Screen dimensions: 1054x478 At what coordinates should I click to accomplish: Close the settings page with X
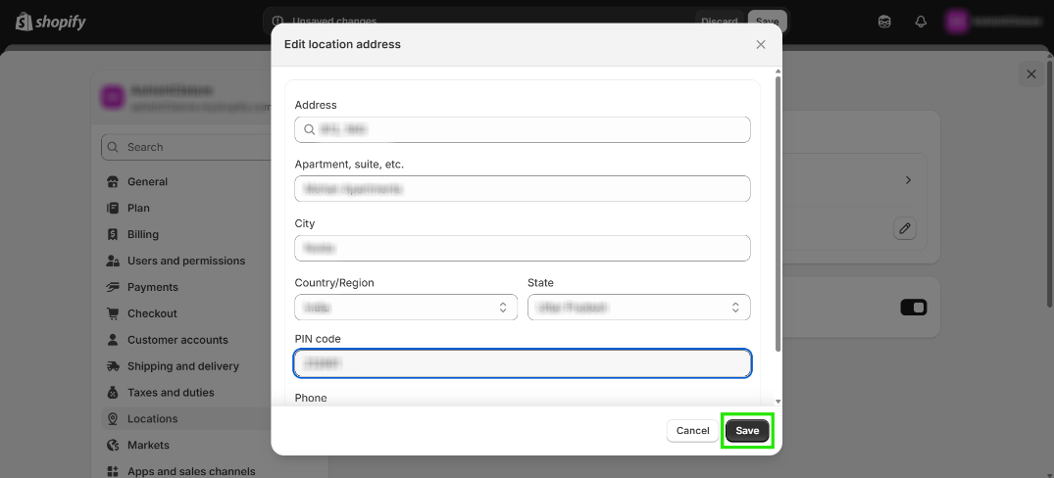[x=1030, y=74]
